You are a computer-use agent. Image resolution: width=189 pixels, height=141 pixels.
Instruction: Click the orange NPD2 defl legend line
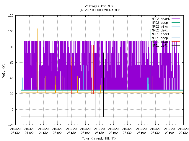tap(176, 30)
